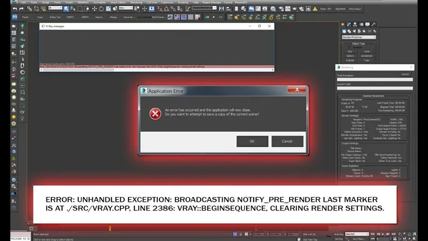Choose the Rectangular Selection Region tool
428x241 pixels.
(80, 9)
